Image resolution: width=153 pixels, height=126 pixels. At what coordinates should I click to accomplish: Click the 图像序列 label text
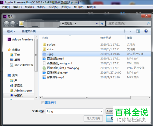(x=50, y=102)
